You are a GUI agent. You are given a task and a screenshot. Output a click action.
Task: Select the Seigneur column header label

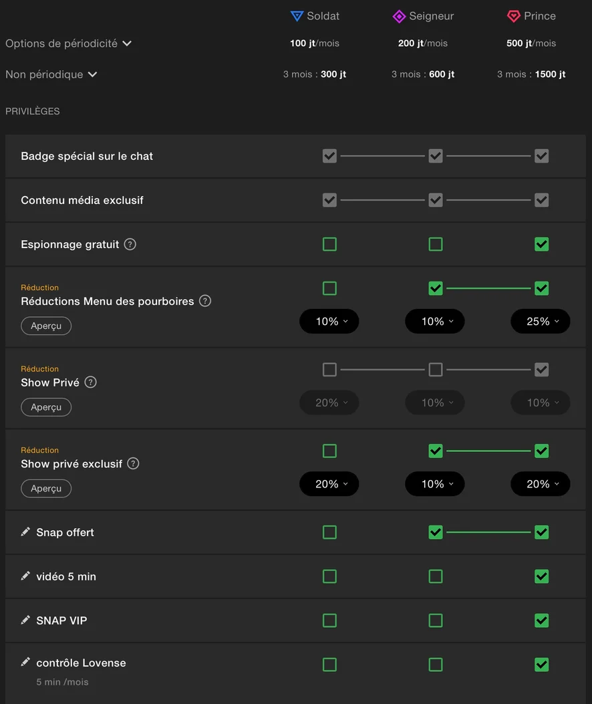[x=431, y=16]
